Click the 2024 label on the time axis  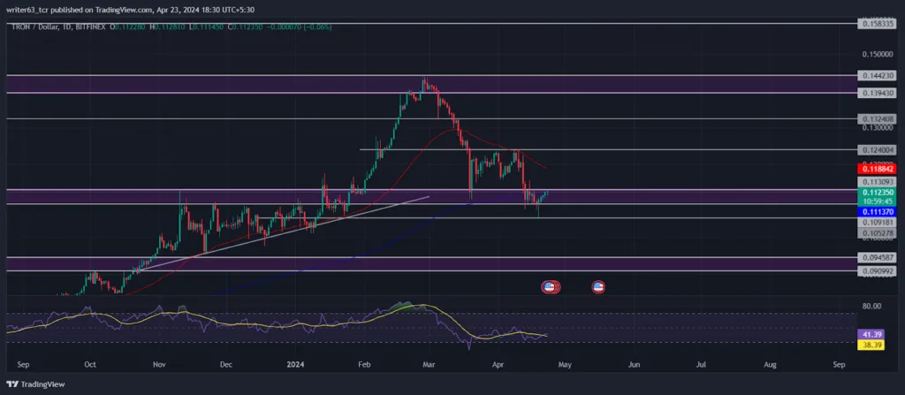click(x=295, y=365)
